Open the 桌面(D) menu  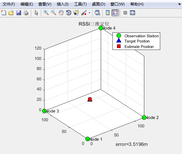[98, 4]
